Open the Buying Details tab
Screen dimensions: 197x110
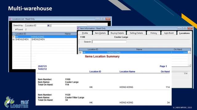pos(117,33)
